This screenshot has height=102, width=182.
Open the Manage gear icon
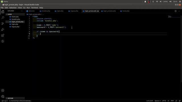(3, 96)
